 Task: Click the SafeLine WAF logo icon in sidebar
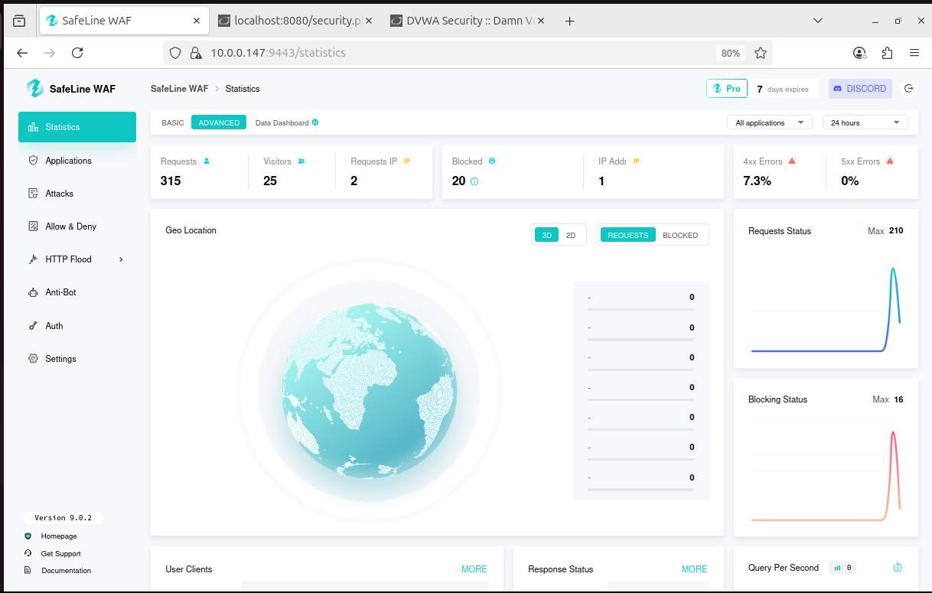coord(35,88)
